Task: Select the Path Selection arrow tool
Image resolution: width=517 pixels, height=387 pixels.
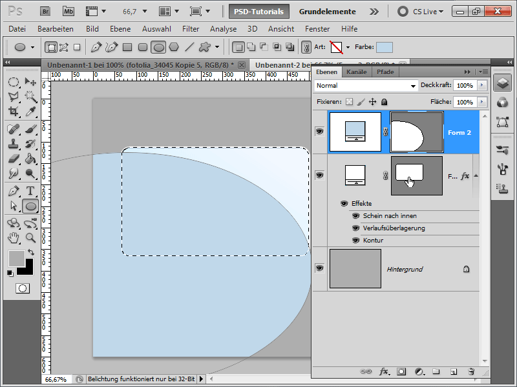Action: (x=13, y=206)
